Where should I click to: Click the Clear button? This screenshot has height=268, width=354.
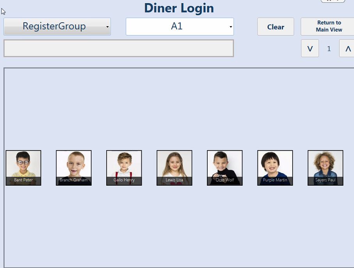click(x=276, y=27)
